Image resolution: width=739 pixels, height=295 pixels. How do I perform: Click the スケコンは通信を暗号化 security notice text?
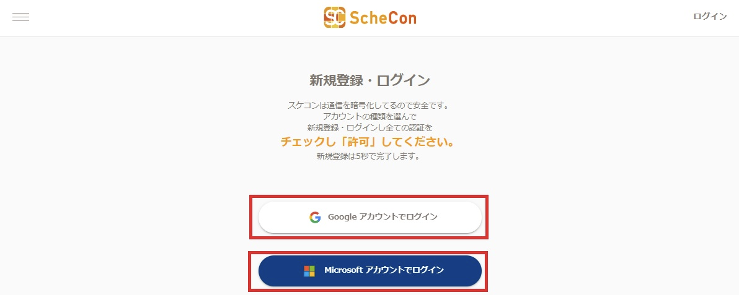tap(369, 105)
